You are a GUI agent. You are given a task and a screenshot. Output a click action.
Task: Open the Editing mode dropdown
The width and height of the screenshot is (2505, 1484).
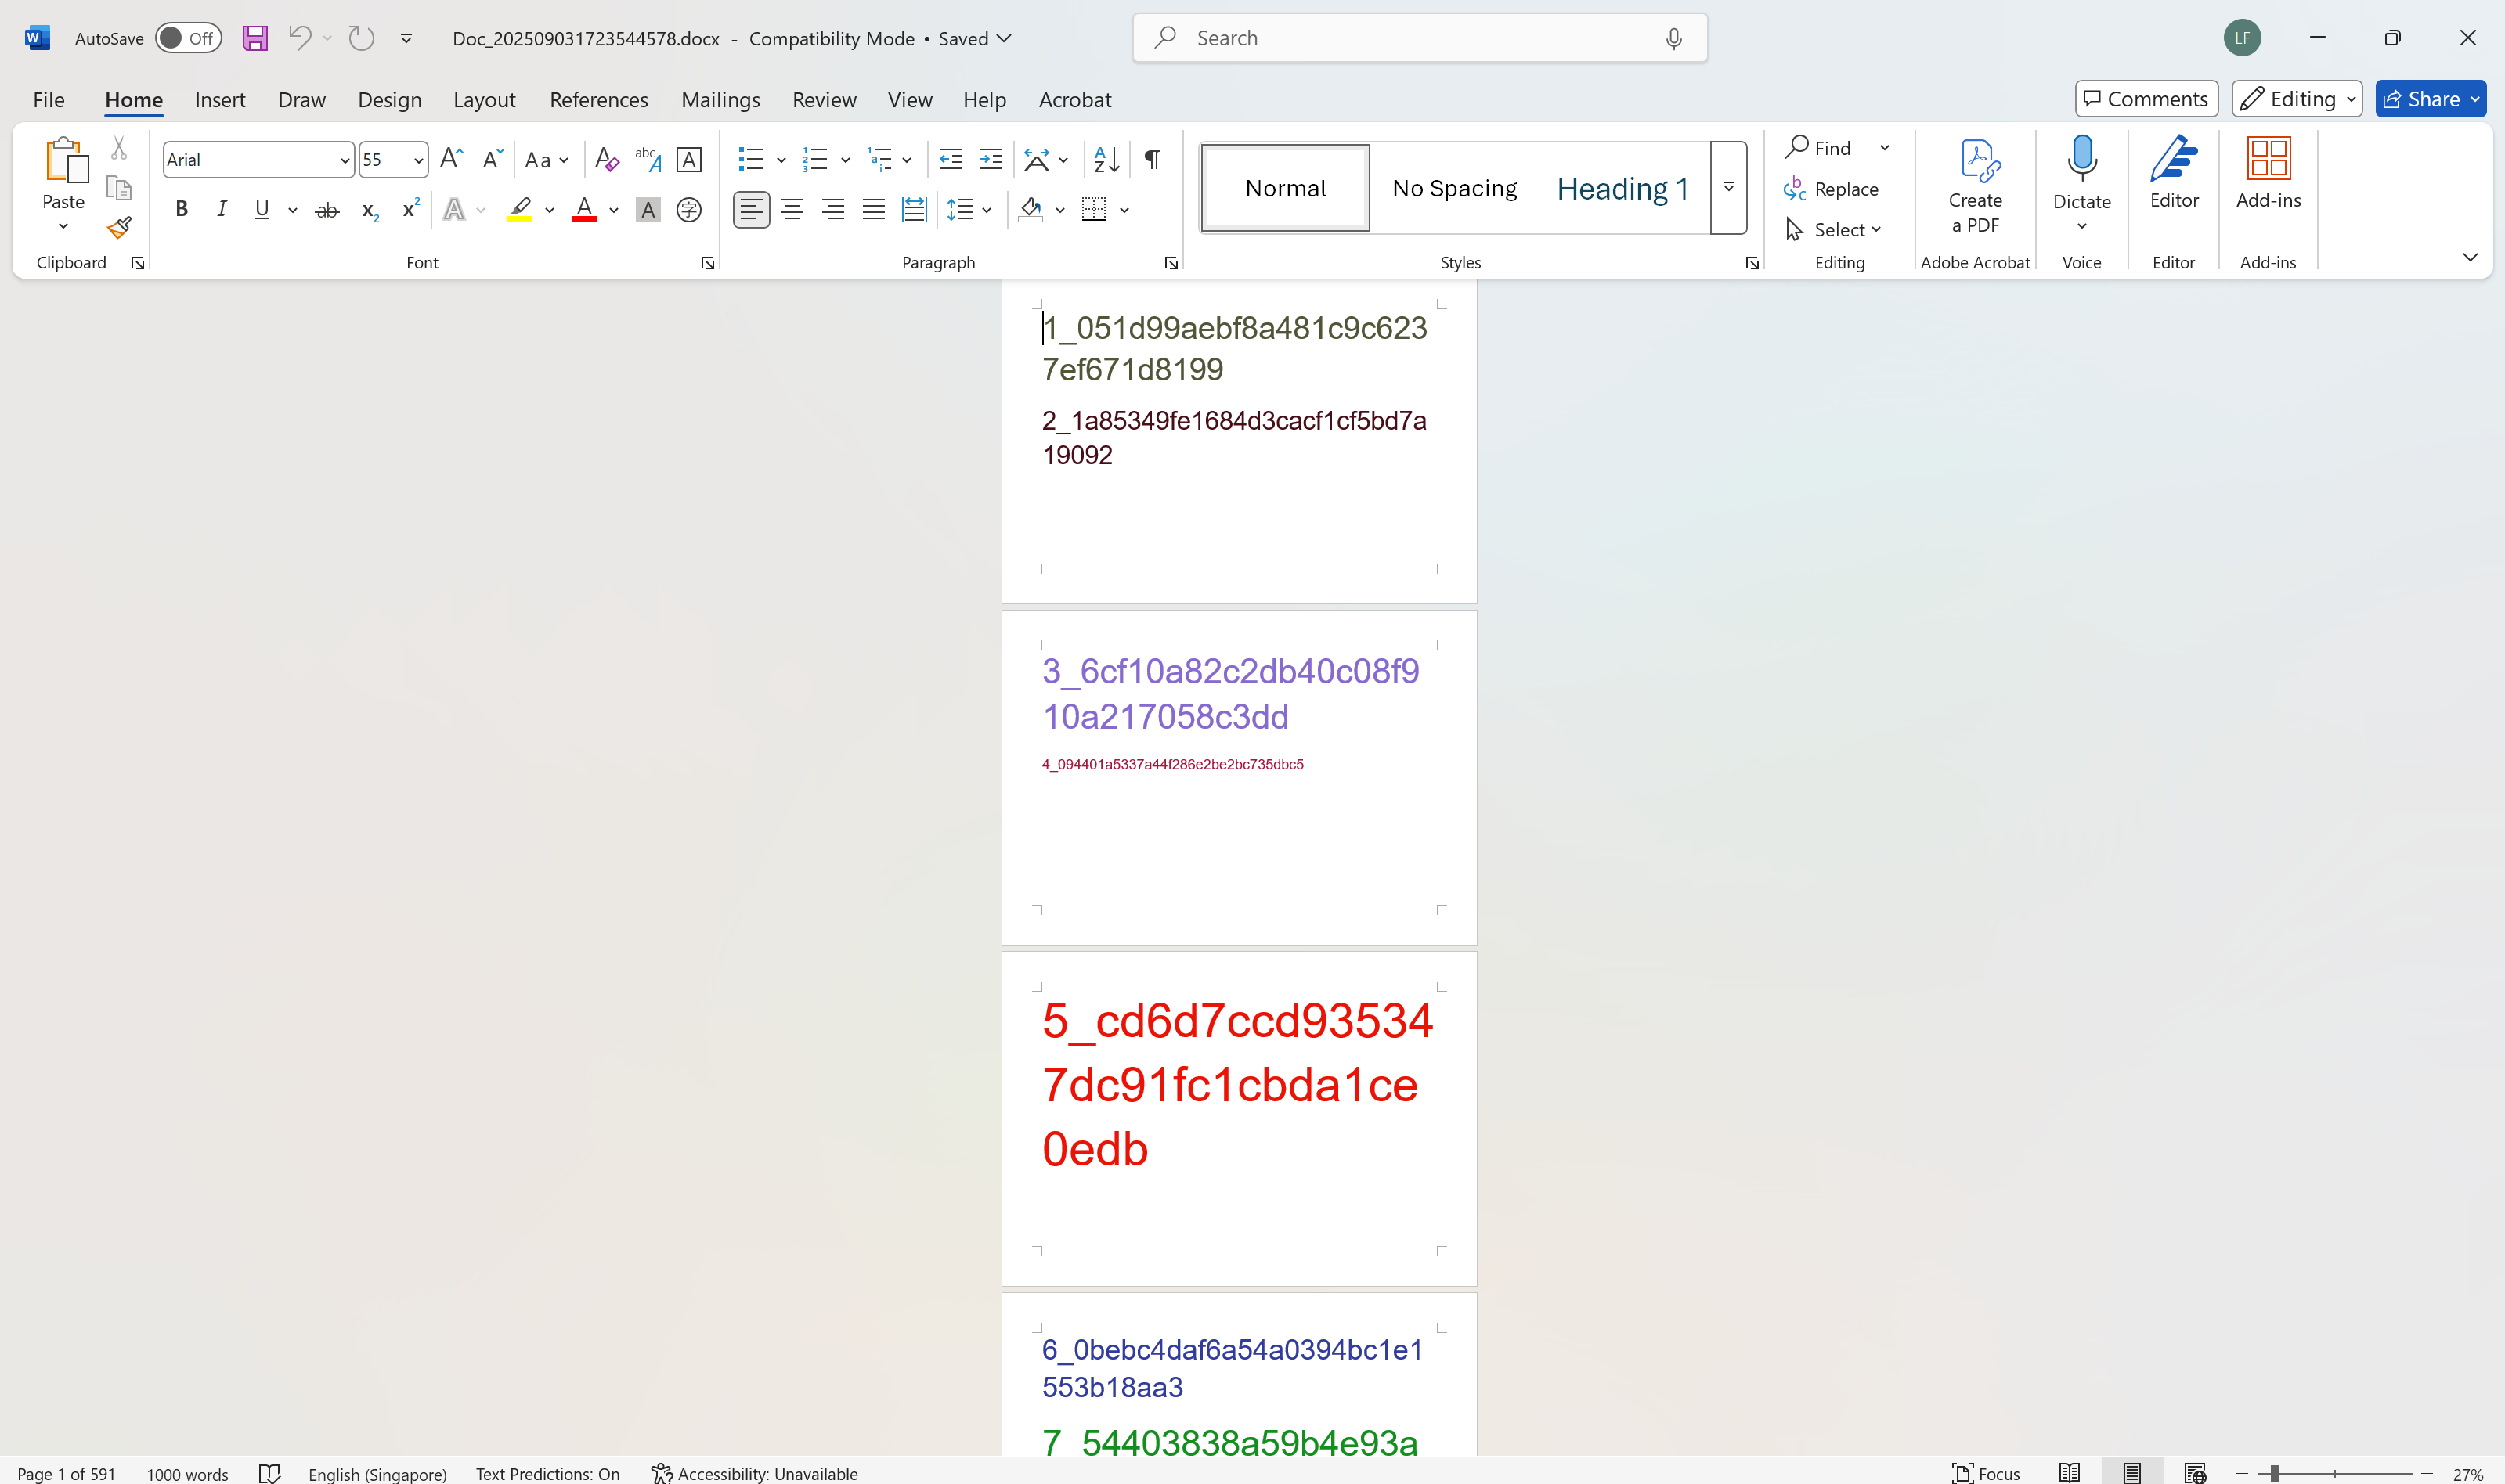[2297, 99]
